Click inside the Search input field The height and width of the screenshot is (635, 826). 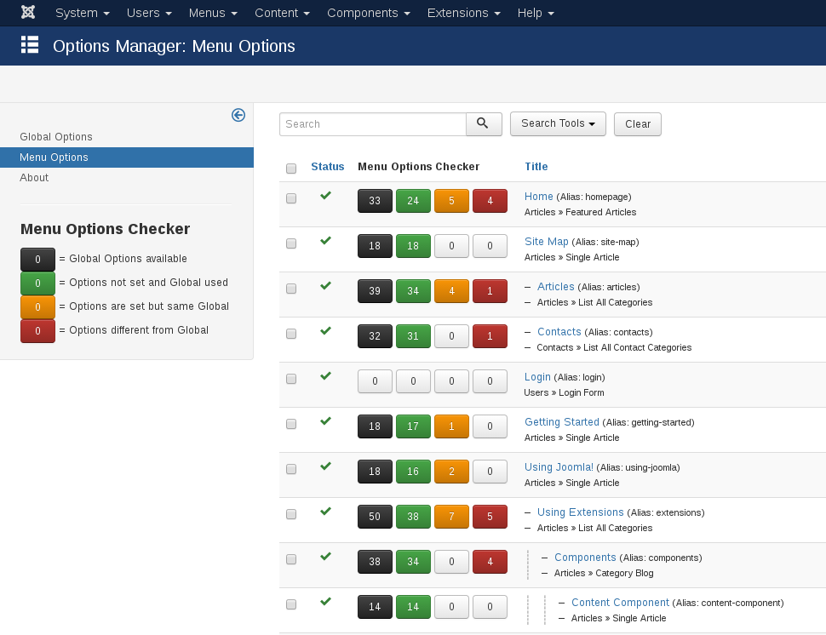[x=372, y=123]
